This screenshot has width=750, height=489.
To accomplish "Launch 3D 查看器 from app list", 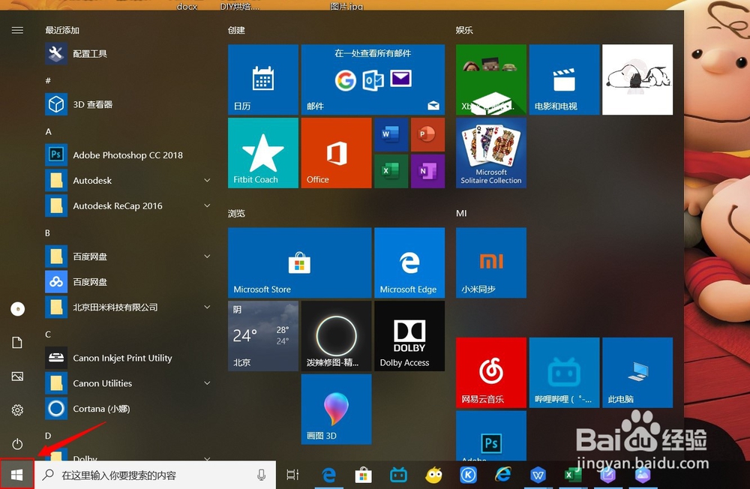I will coord(92,104).
